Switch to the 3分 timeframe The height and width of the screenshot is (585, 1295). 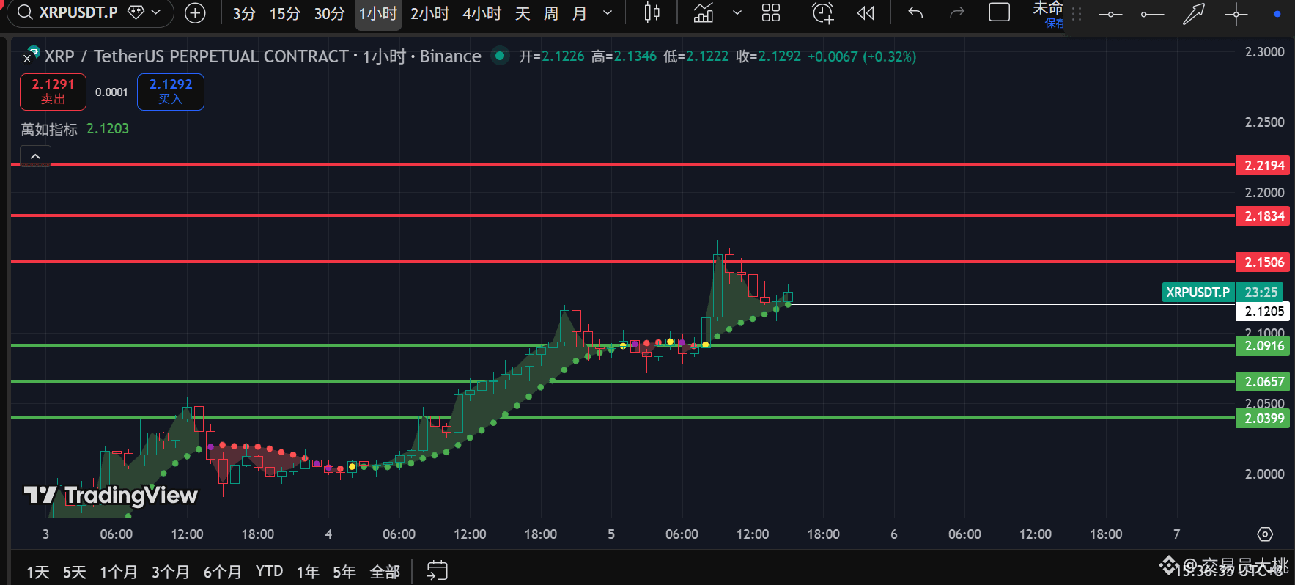tap(244, 13)
